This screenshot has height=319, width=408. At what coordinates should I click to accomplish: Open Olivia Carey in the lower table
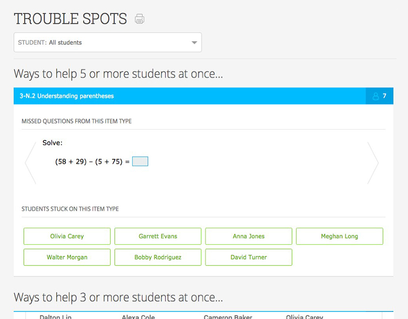point(304,316)
